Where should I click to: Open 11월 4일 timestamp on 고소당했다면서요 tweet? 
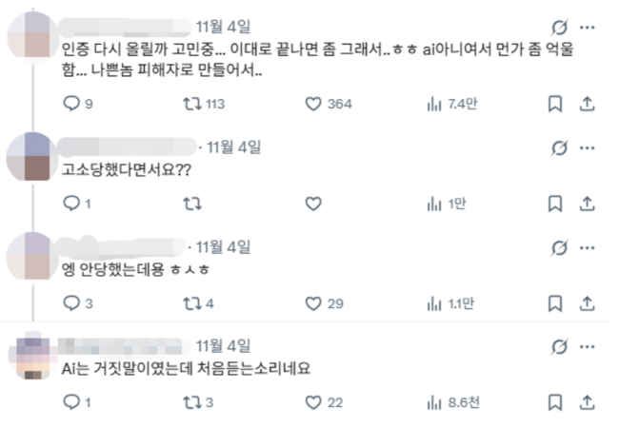233,147
